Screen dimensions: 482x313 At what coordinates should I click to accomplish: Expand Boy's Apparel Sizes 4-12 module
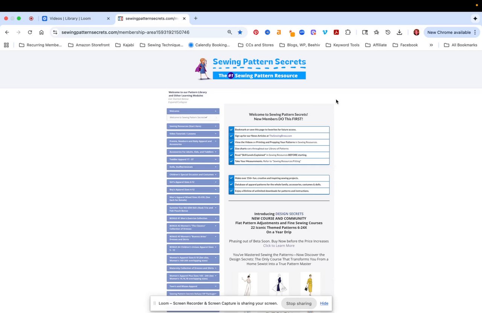(193, 190)
